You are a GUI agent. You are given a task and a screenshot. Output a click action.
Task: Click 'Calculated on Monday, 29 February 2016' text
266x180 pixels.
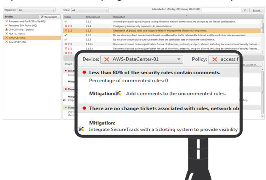(x=176, y=9)
